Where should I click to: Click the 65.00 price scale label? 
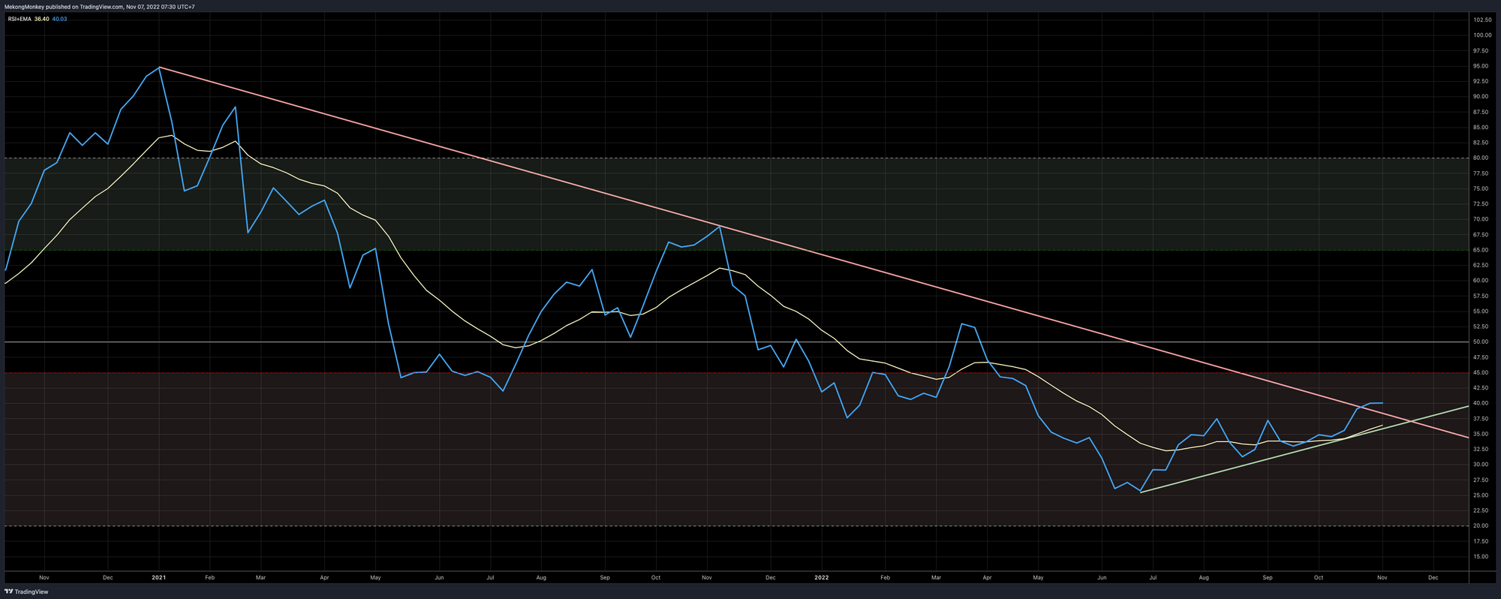[1481, 250]
